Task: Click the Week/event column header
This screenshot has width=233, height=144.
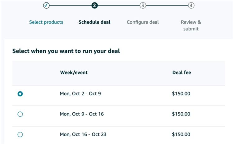Action: pyautogui.click(x=74, y=72)
